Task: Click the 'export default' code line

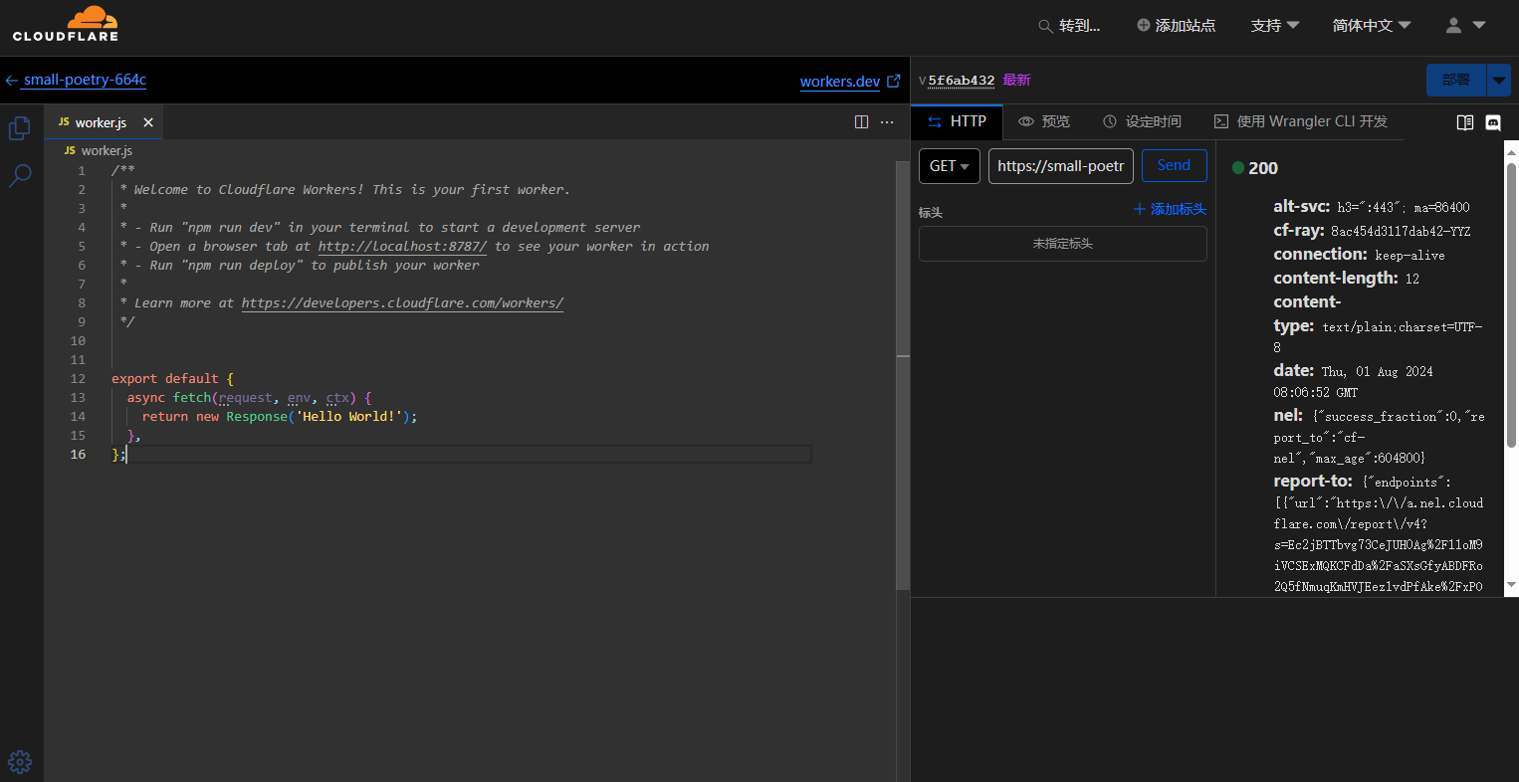Action: pos(172,379)
